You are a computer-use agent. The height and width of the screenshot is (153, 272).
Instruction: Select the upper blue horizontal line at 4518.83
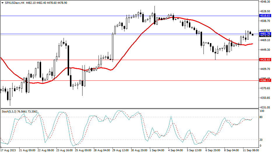[x=87, y=15]
